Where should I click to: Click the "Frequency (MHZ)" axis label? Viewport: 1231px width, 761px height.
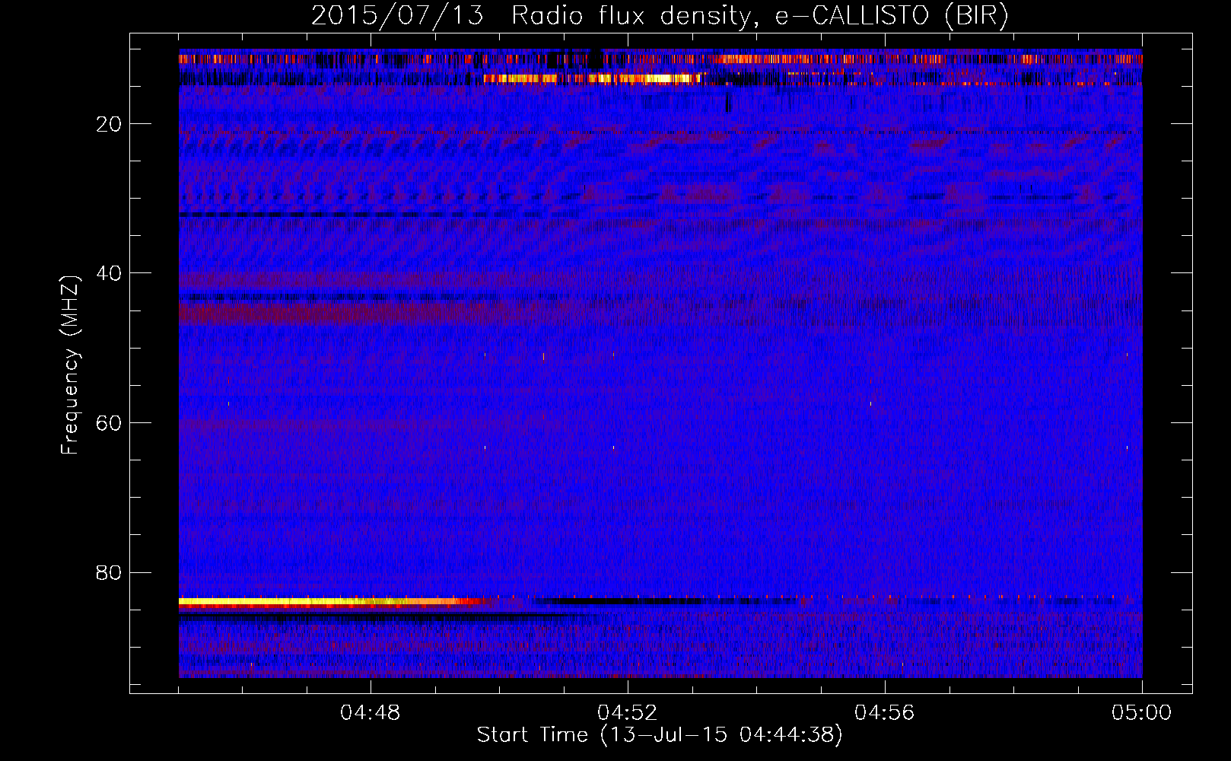70,365
